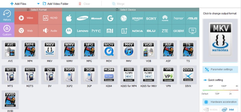Choose MPG output format
The height and width of the screenshot is (112, 241).
(89, 50)
